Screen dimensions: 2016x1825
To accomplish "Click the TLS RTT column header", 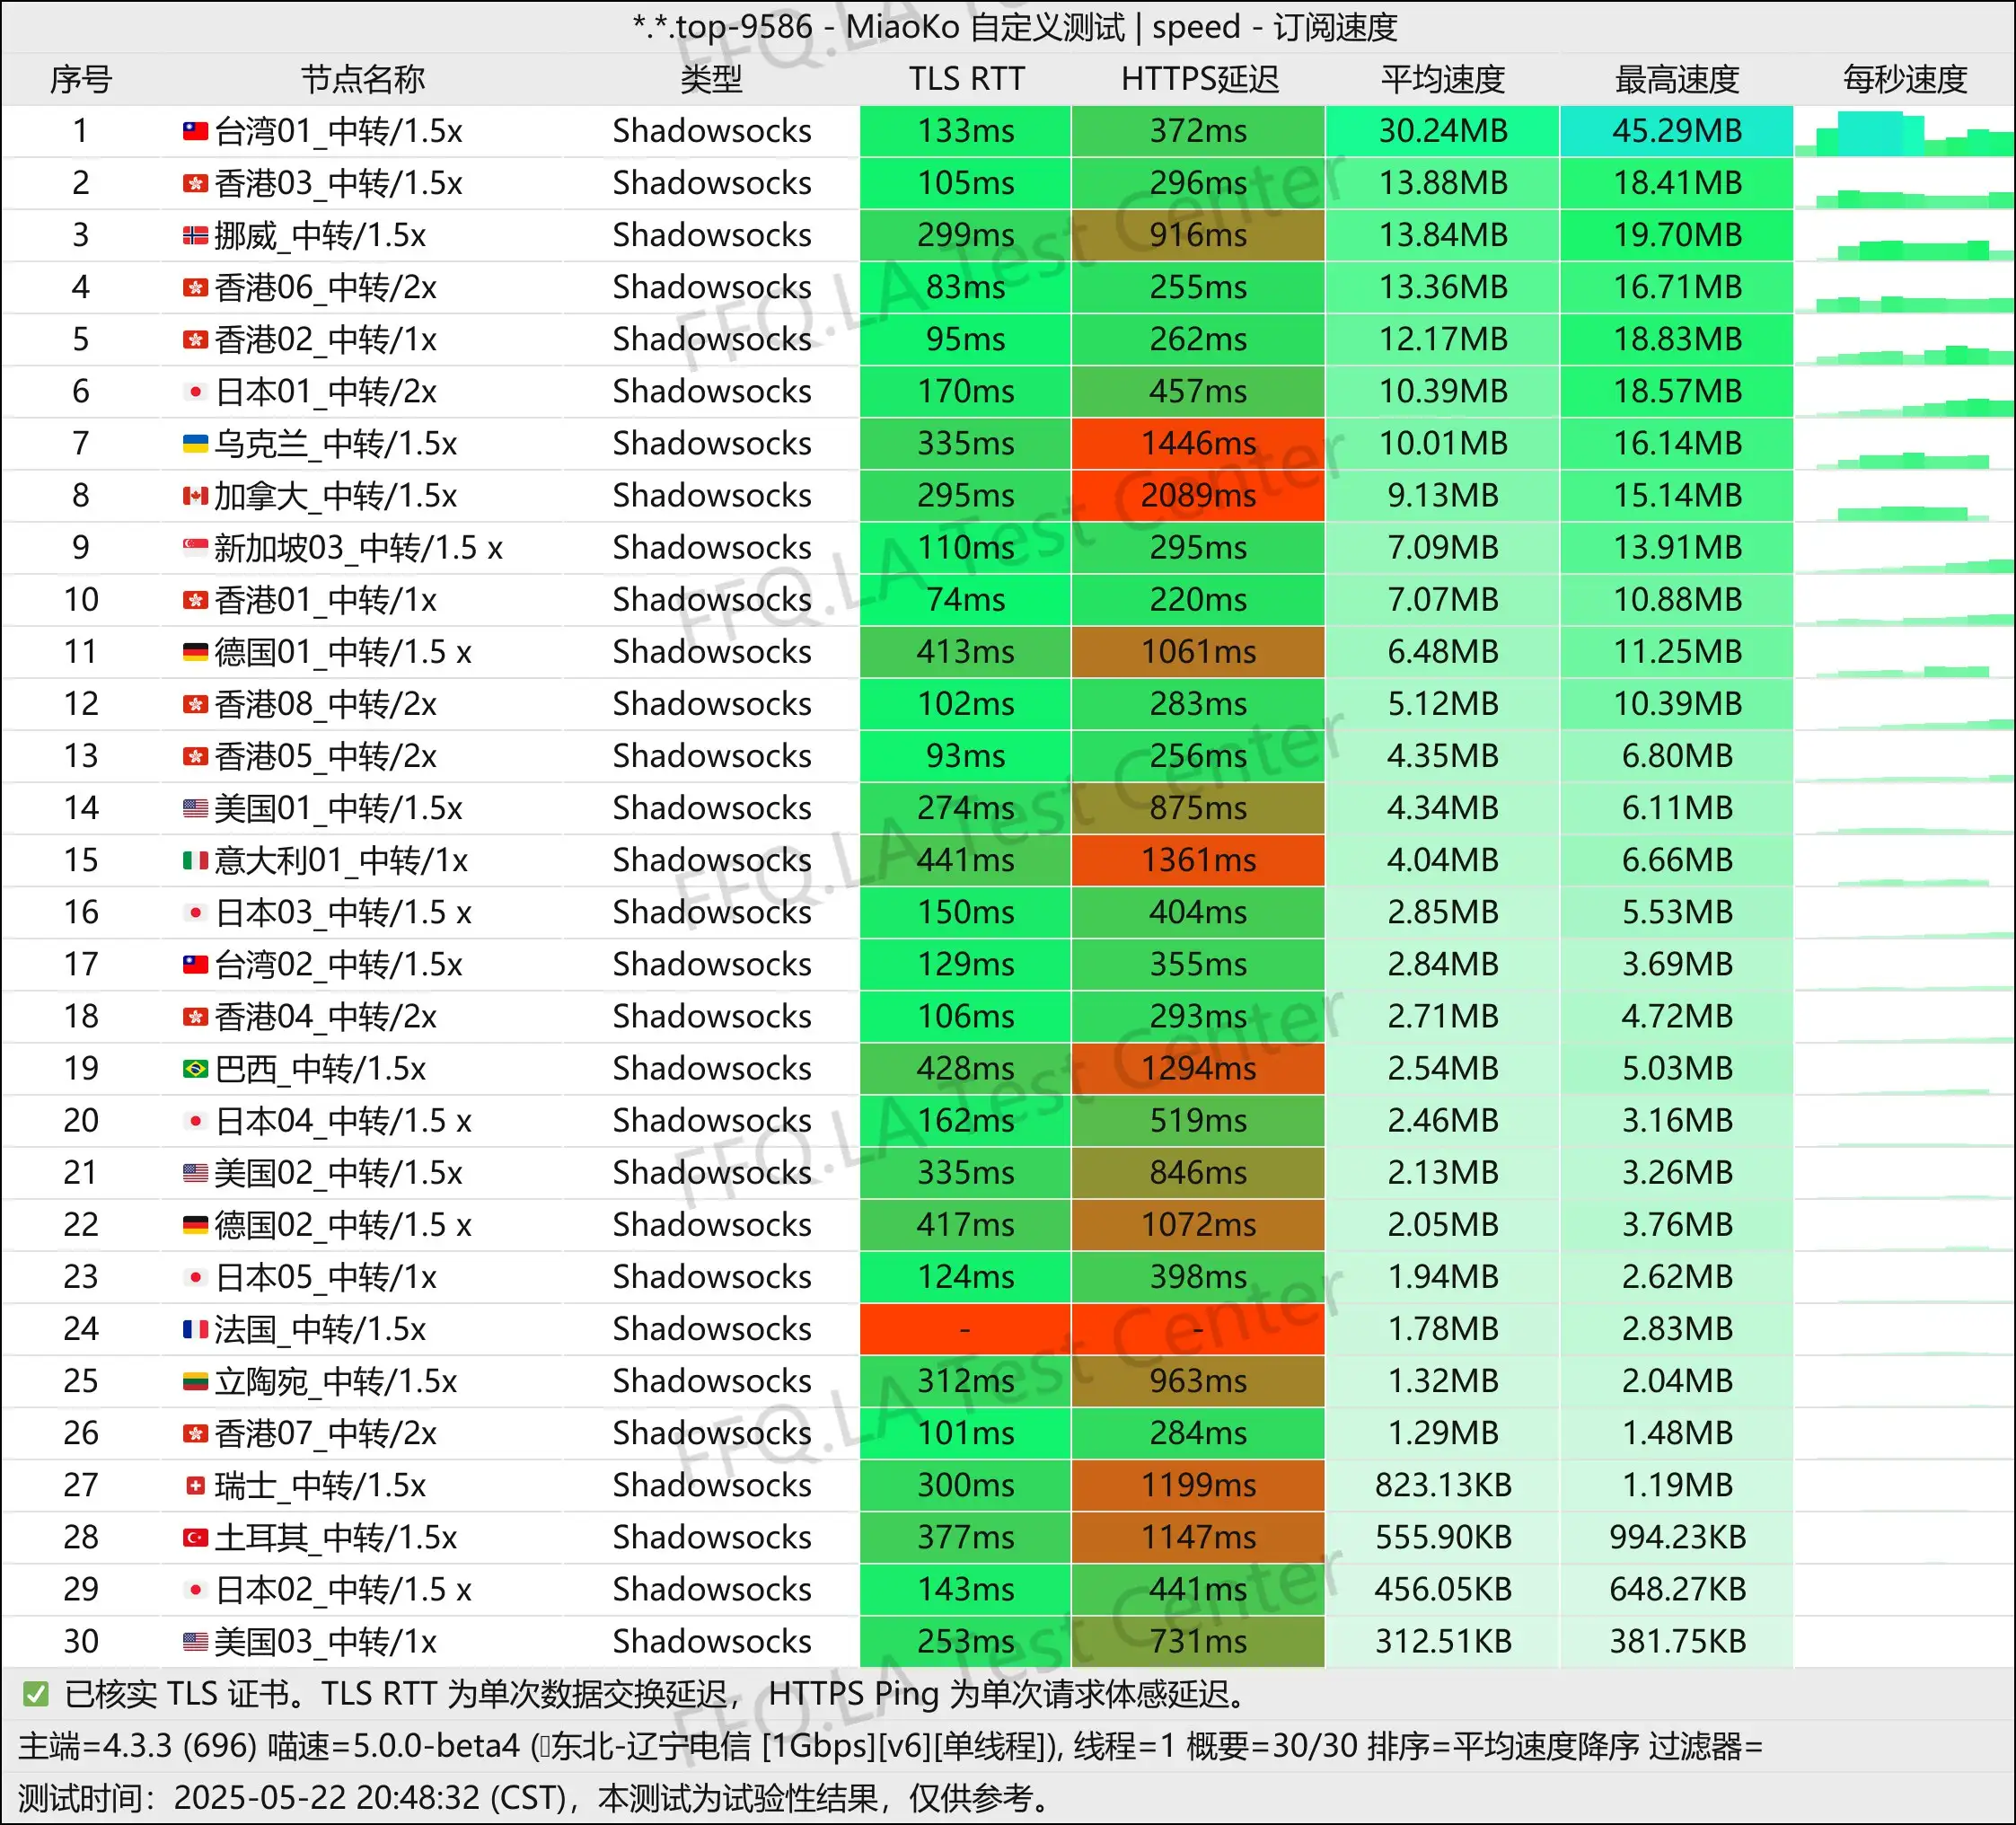I will pos(966,79).
